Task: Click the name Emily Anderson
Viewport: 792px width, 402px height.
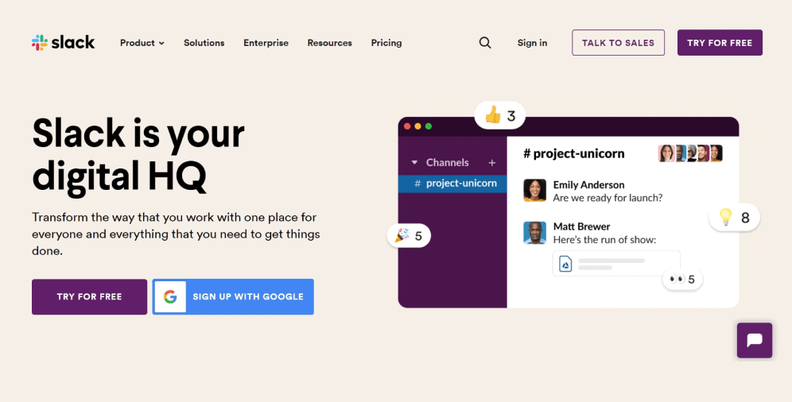Action: click(x=588, y=184)
